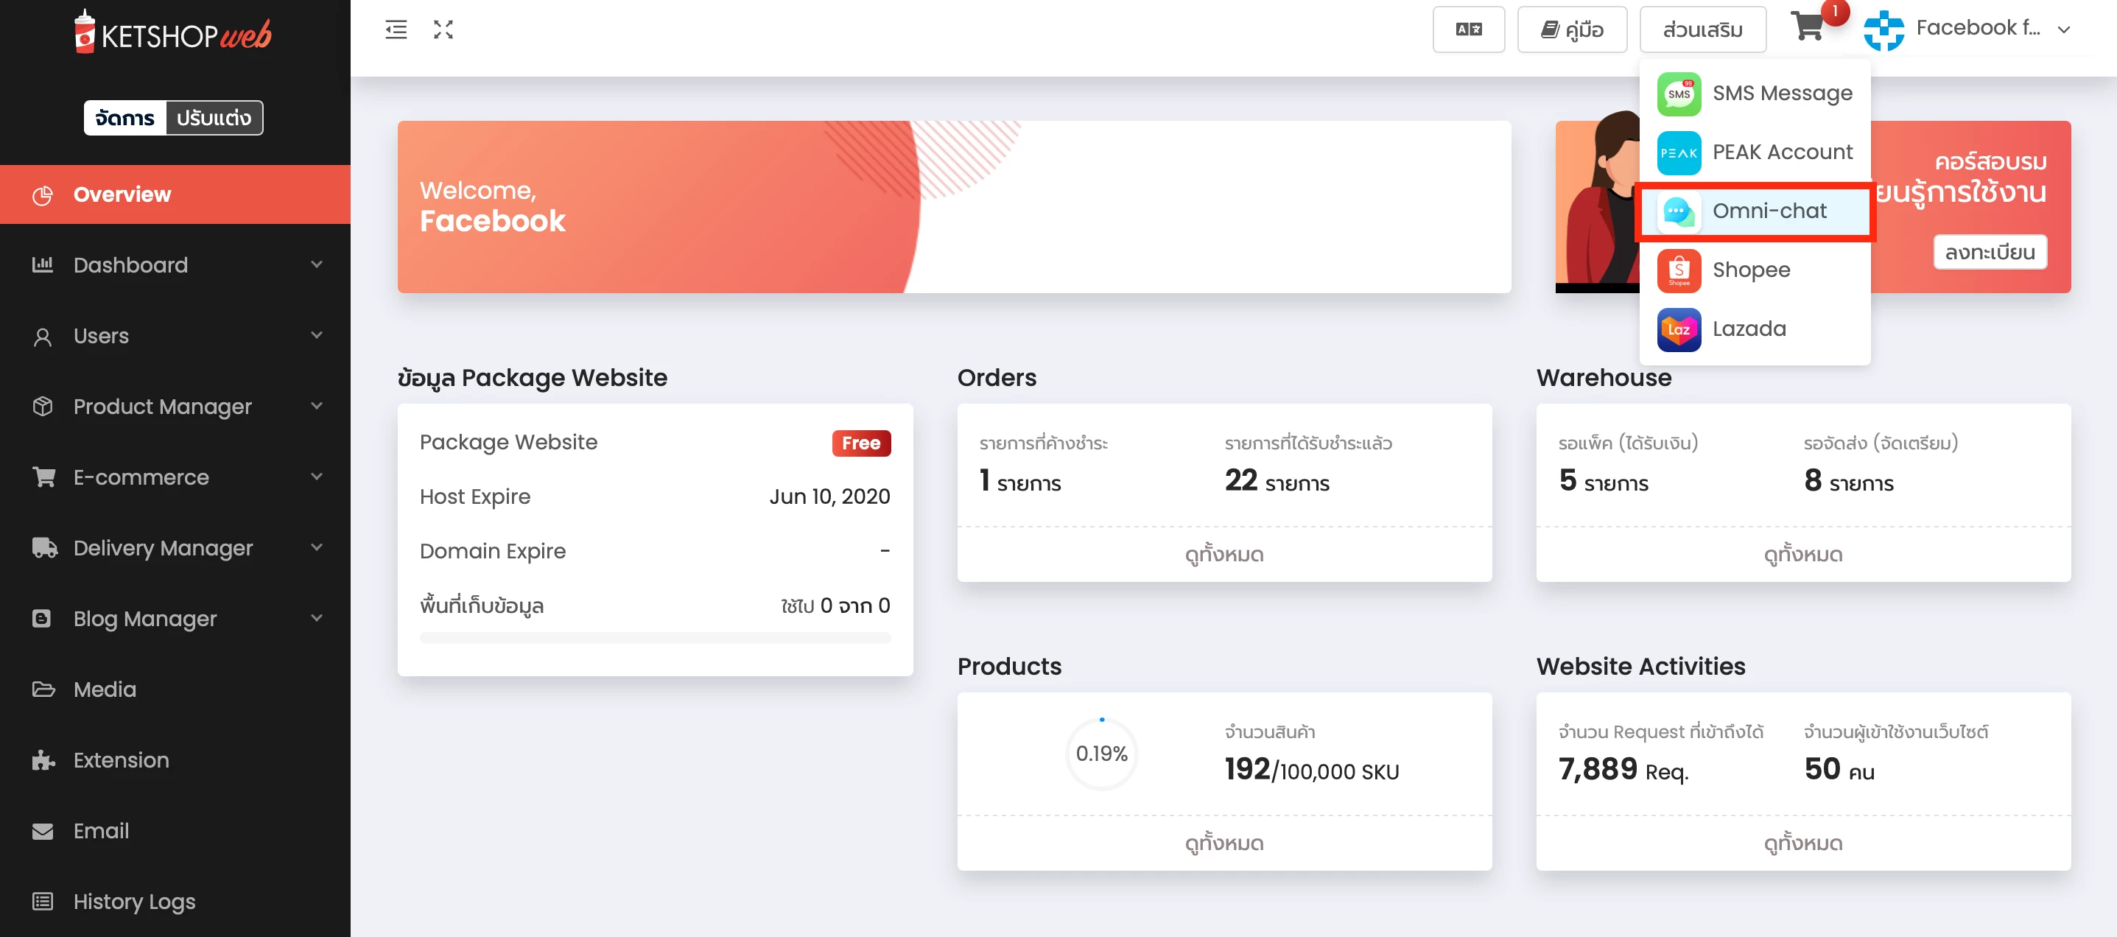Click the Blog Manager icon
Screen dimensions: 2117x937
[42, 618]
